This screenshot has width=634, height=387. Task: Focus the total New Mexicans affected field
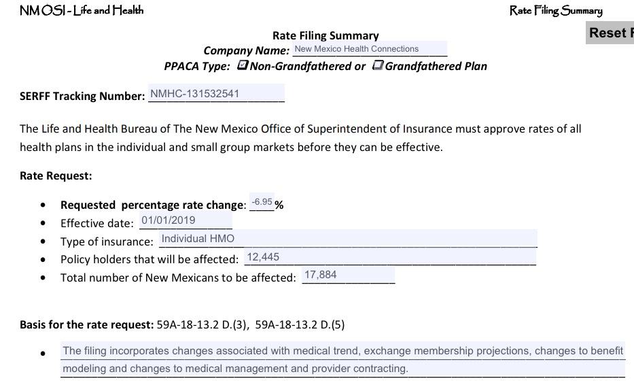pyautogui.click(x=348, y=275)
